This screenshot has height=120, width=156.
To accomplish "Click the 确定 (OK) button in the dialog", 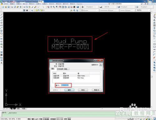I will (69, 90).
